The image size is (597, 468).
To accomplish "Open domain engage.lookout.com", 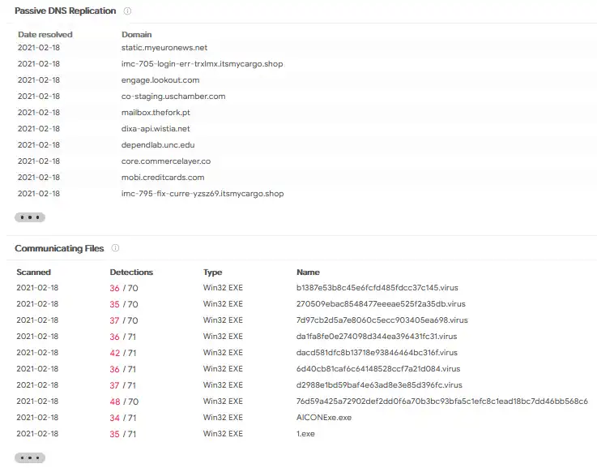I will pos(160,80).
